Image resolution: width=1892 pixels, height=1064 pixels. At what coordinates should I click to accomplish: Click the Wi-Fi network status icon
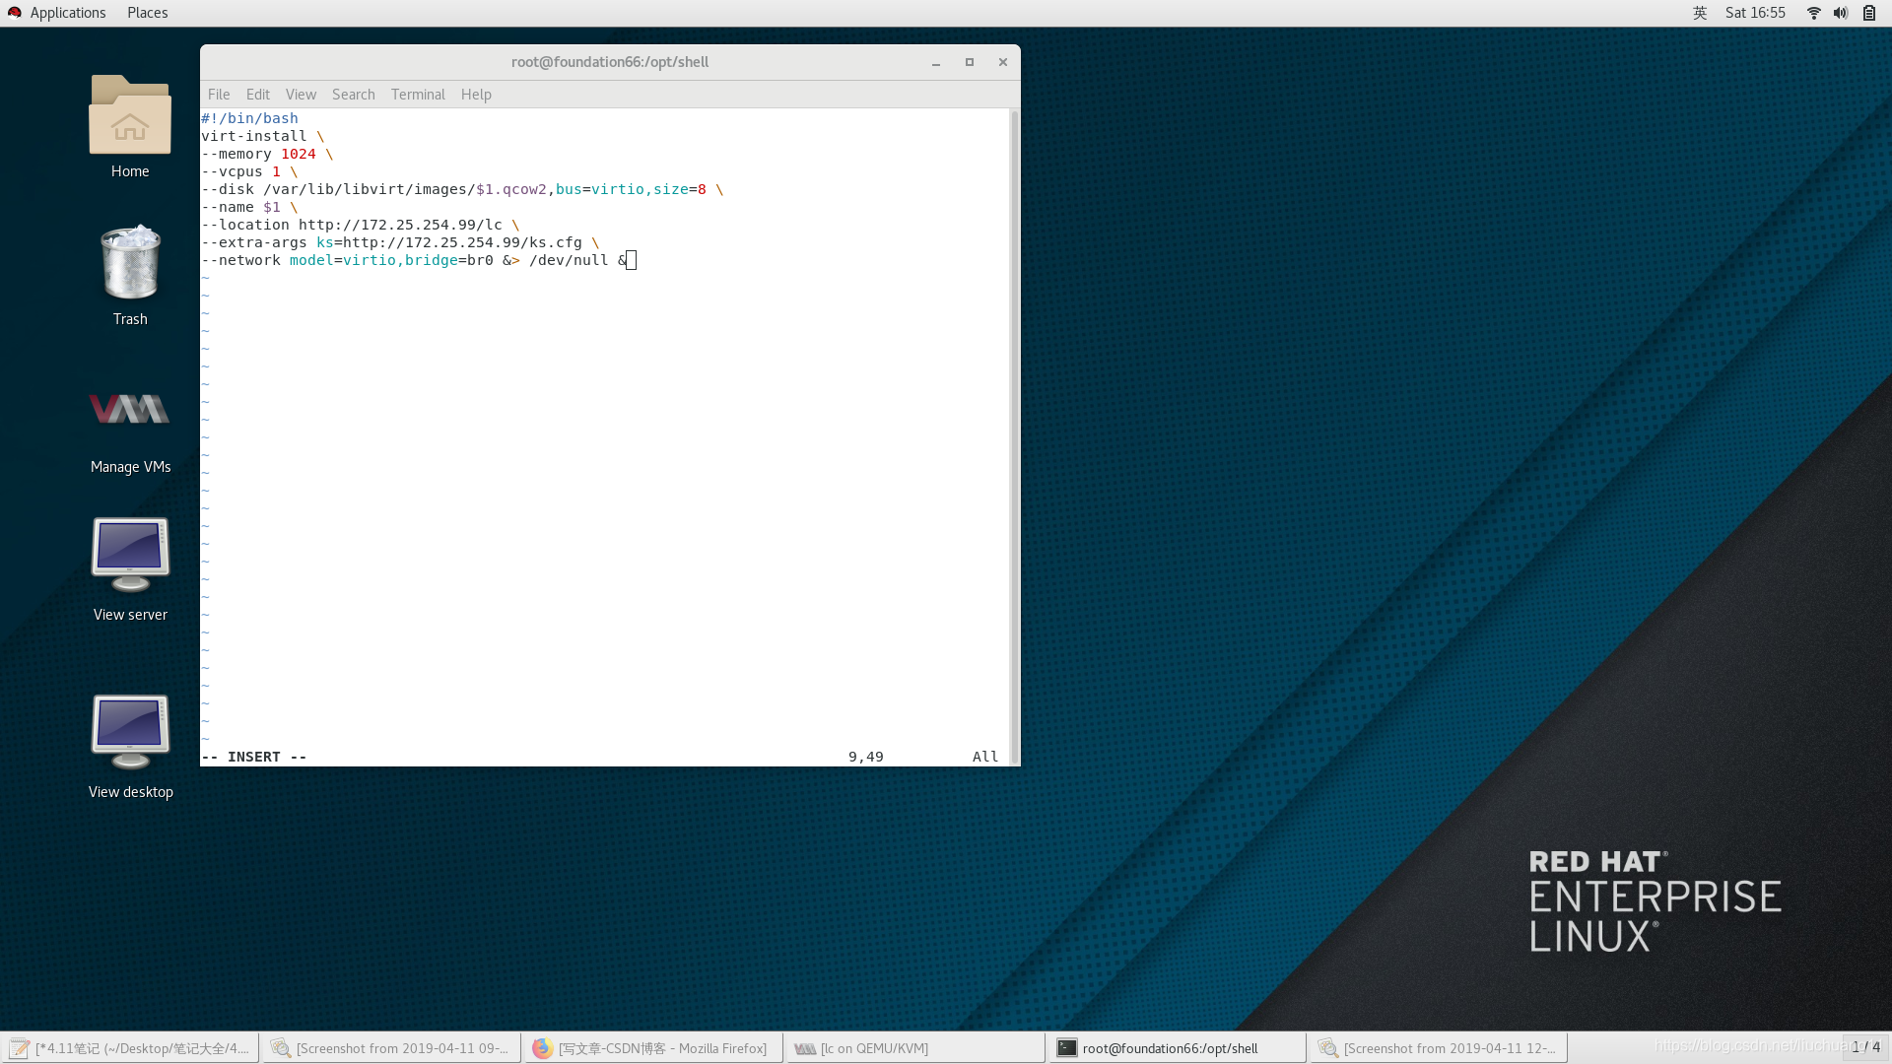coord(1813,13)
